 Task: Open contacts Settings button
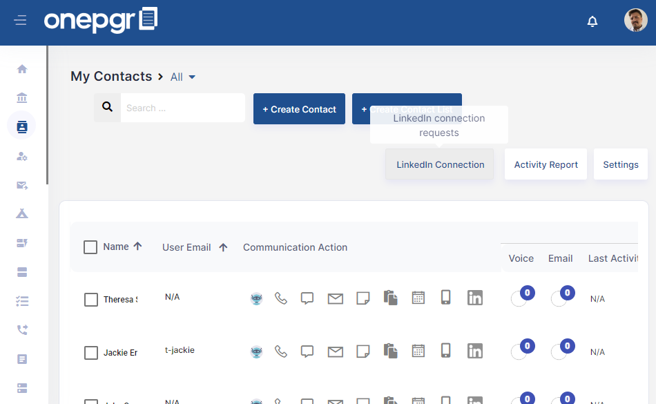(x=621, y=164)
